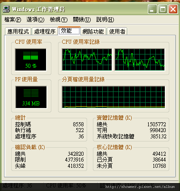The width and height of the screenshot is (180, 191).
Task: Click commit charge 總共 value 342820
Action: click(x=76, y=154)
